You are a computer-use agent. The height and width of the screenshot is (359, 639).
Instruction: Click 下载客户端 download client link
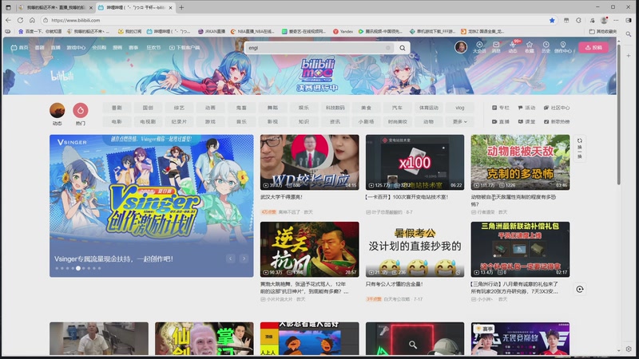point(185,48)
